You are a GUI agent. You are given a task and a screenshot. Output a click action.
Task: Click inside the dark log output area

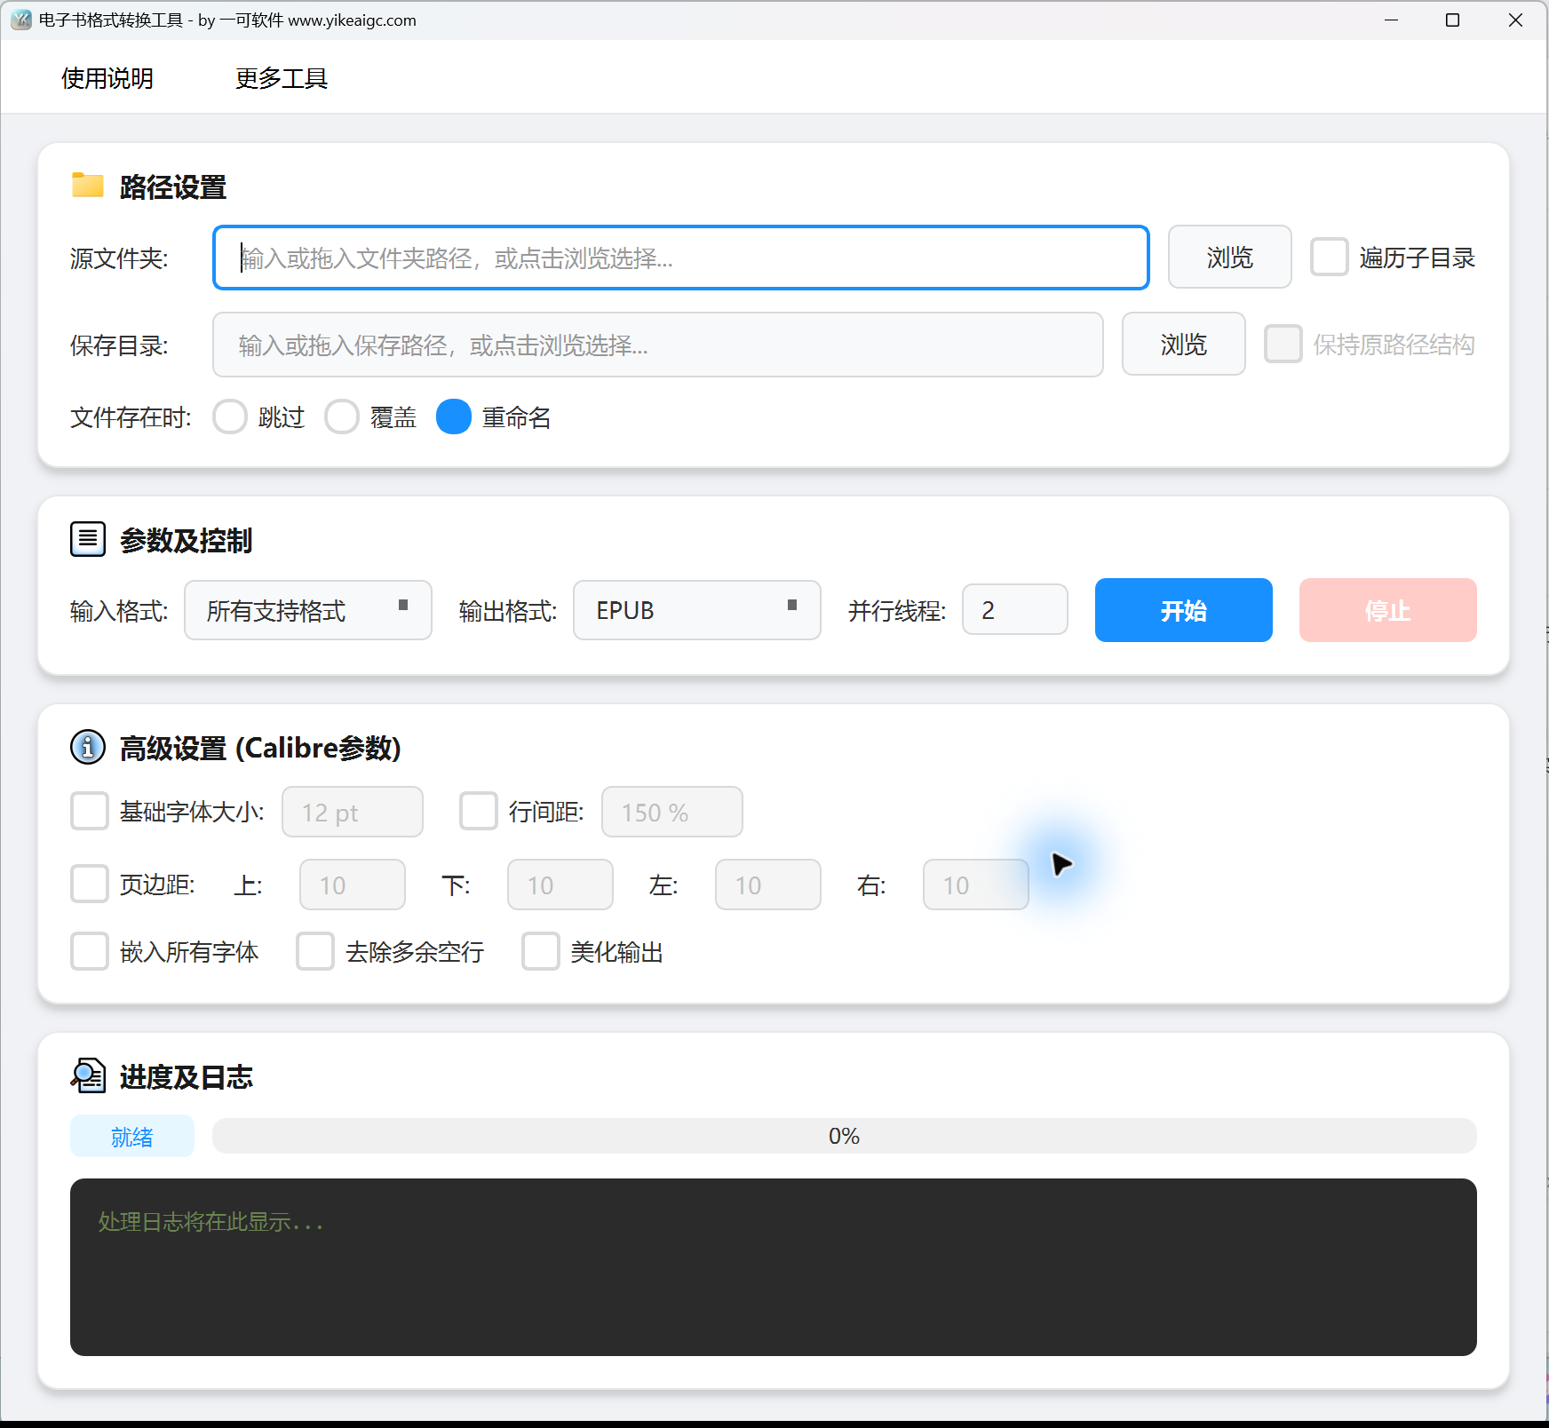pyautogui.click(x=774, y=1266)
